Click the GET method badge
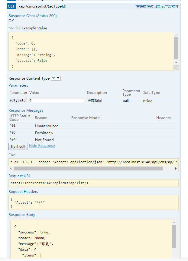 [x=11, y=6]
